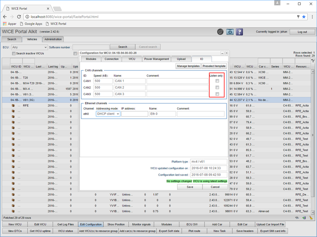317x237 pixels.
Task: Click Preselect template
Action: tap(214, 66)
